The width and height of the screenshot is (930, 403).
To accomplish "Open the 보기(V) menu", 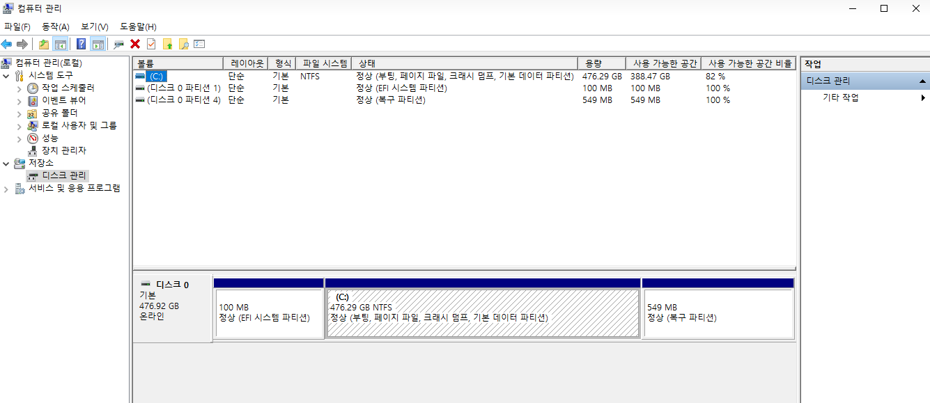I will pyautogui.click(x=95, y=26).
